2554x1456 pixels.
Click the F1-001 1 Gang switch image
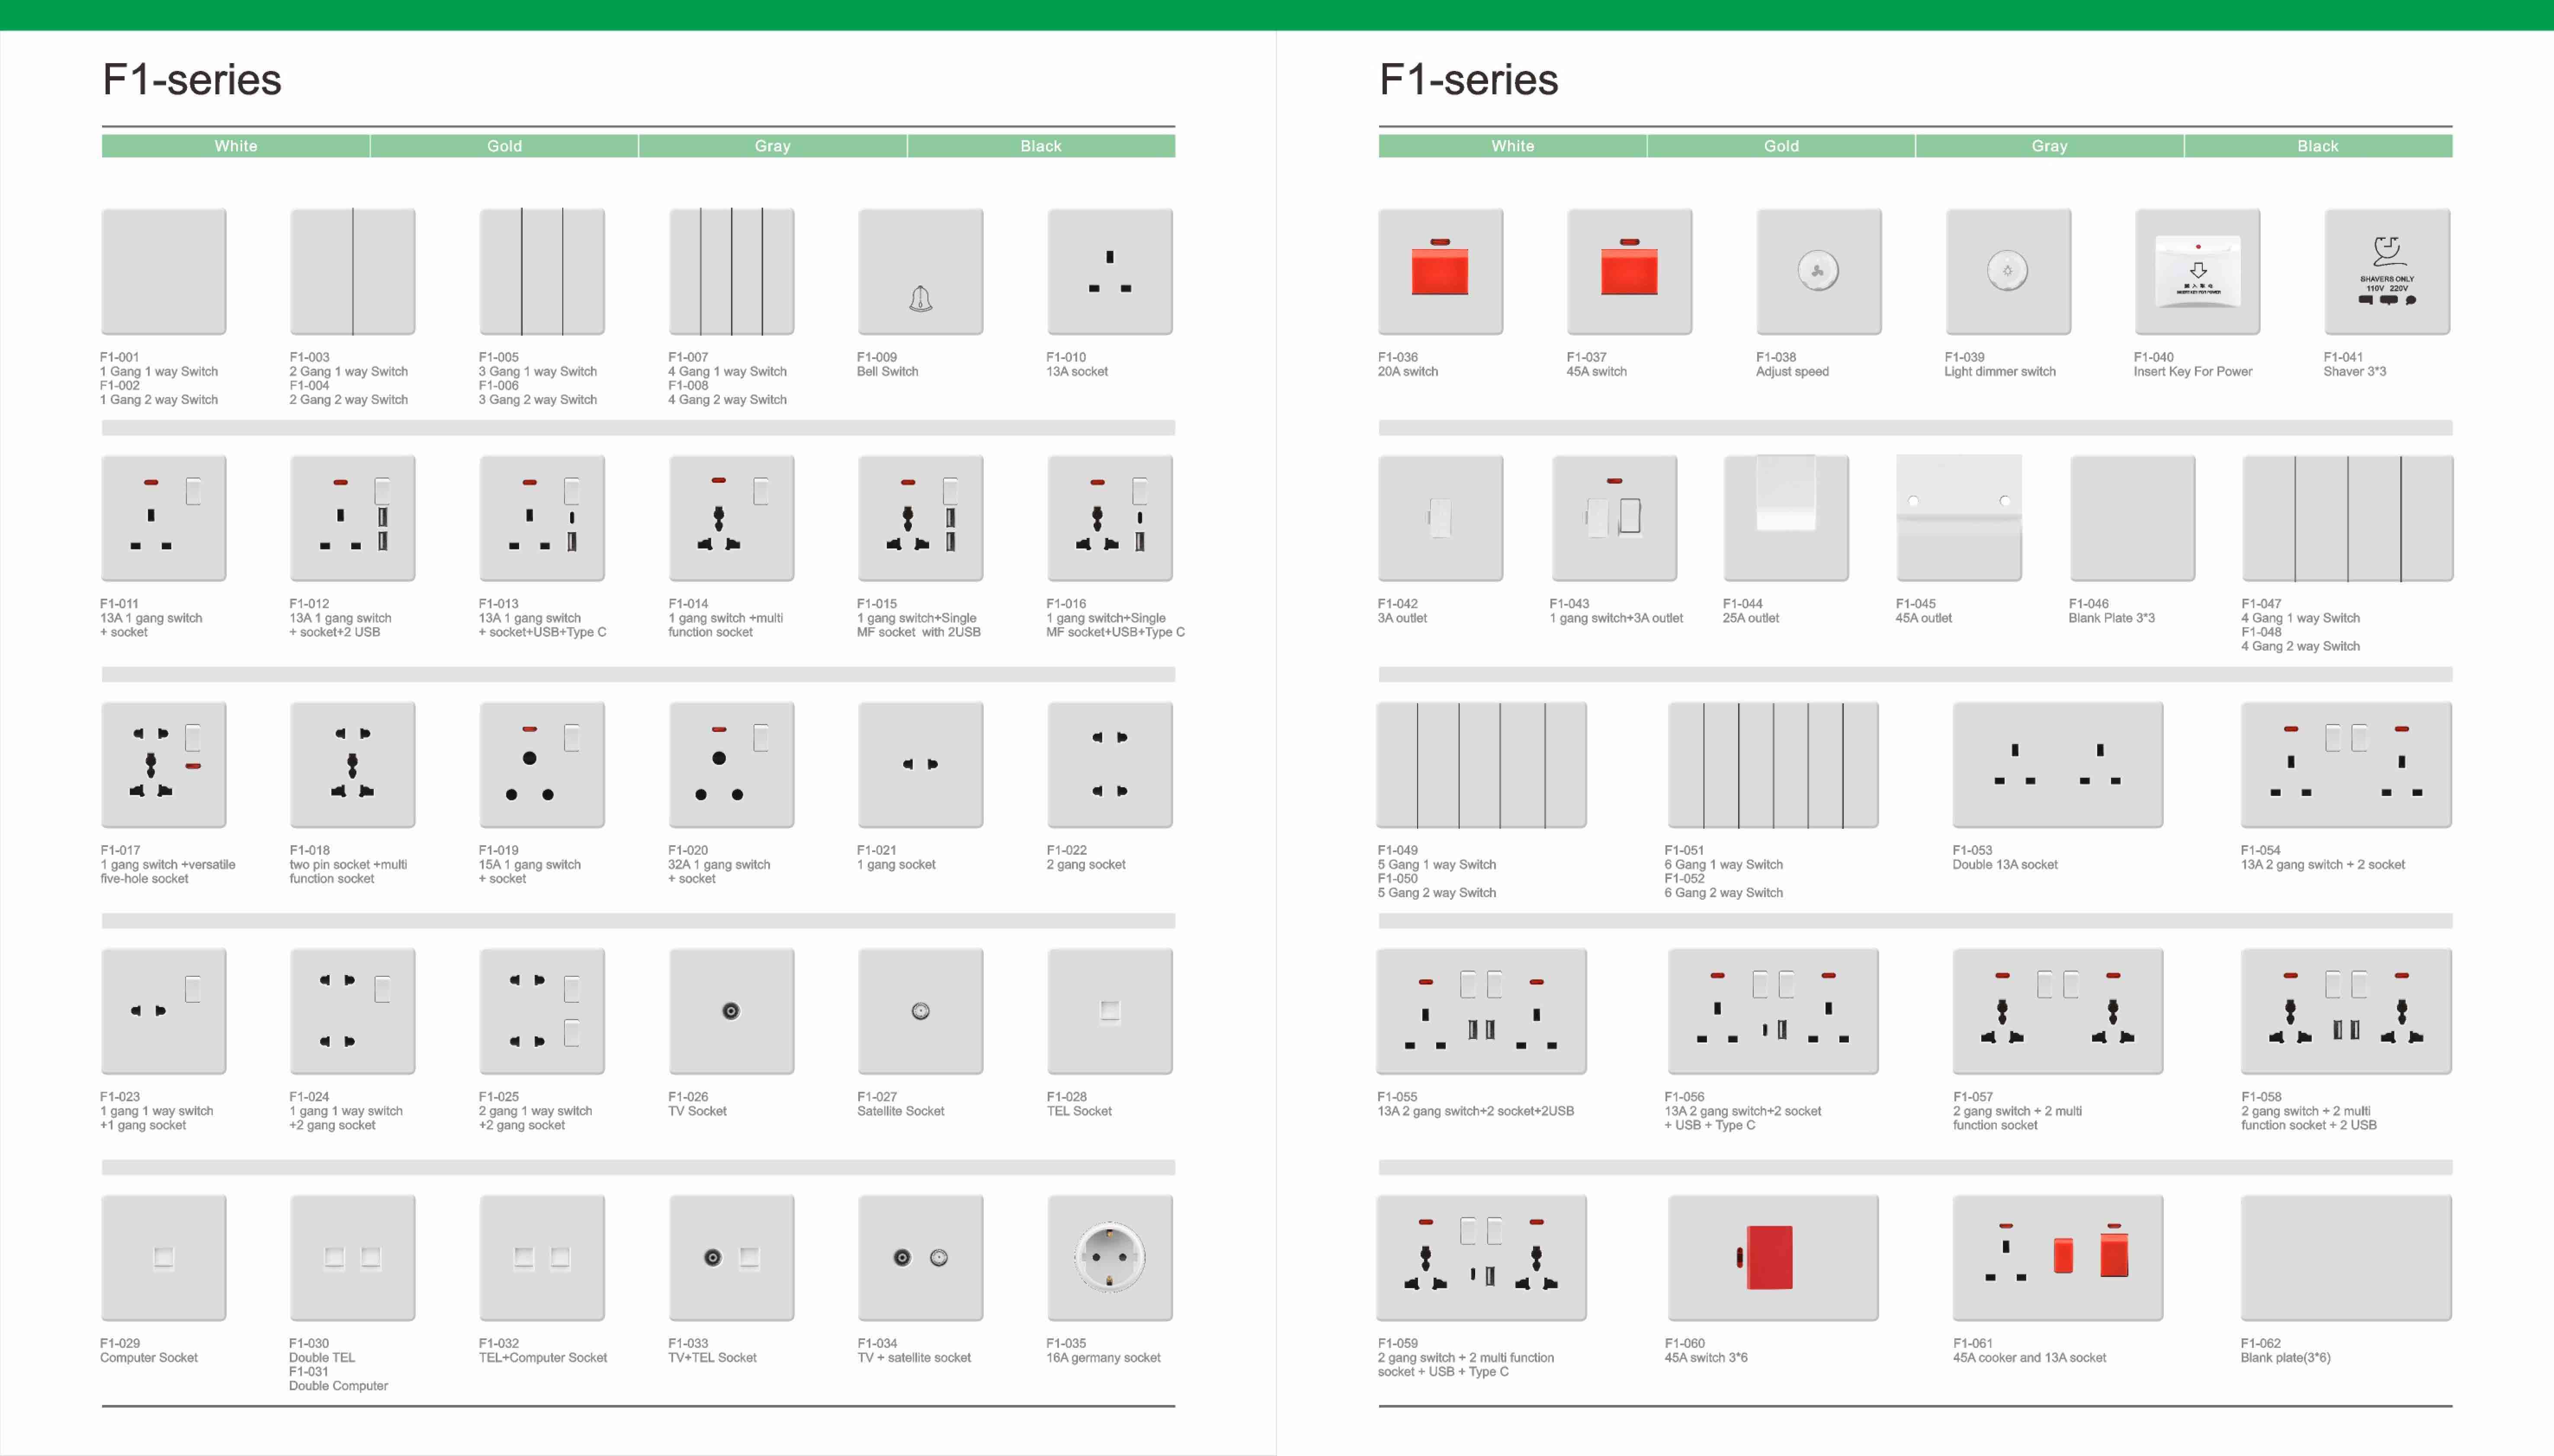point(163,272)
